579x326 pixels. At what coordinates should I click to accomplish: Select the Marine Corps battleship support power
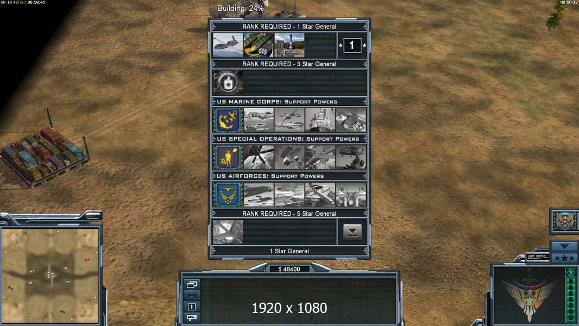point(320,120)
